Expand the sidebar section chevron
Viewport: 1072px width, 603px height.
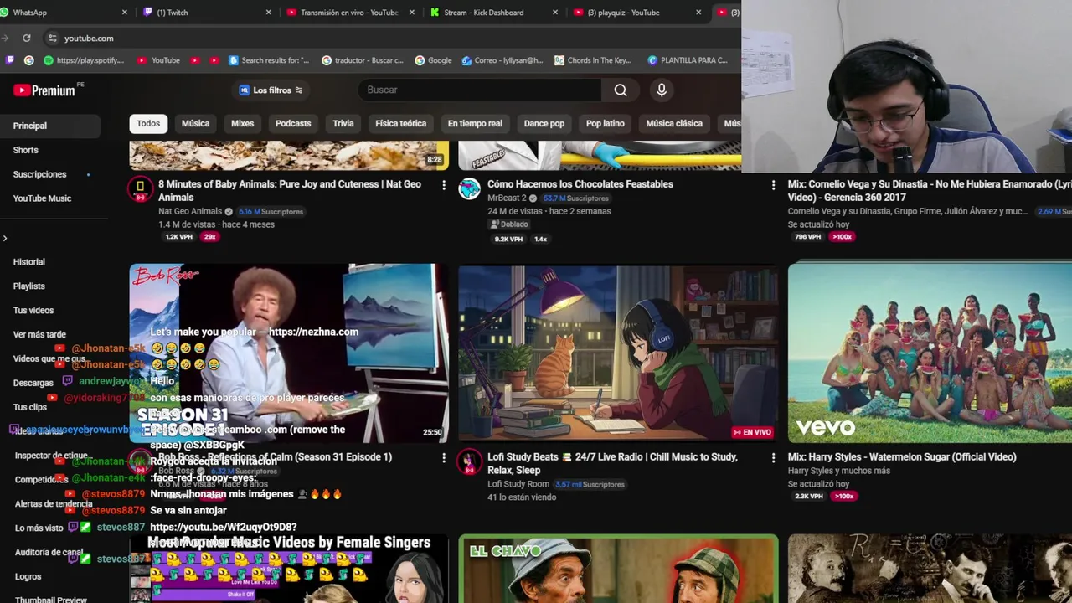click(5, 239)
